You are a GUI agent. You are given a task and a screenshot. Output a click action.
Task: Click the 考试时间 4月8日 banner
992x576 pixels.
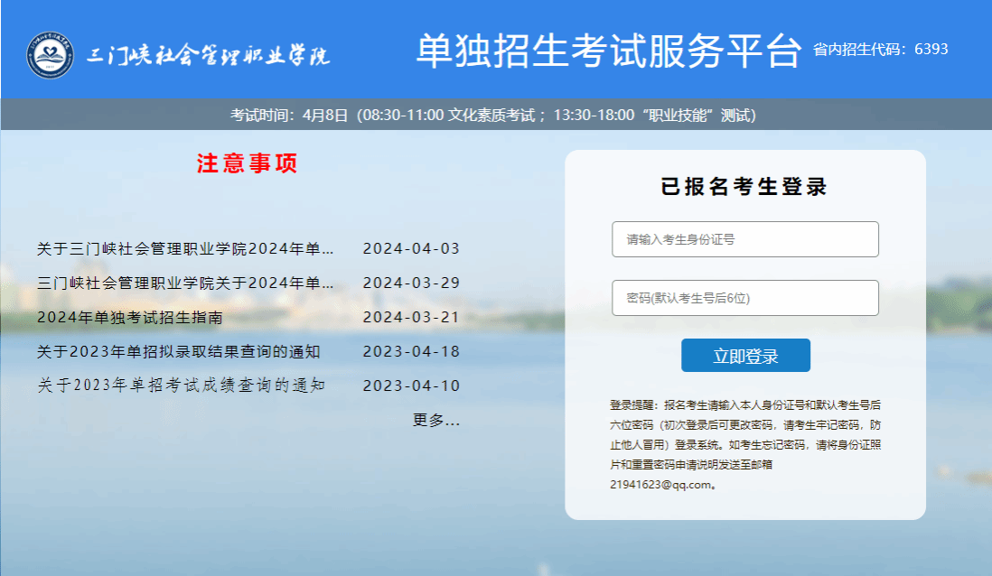tap(493, 116)
